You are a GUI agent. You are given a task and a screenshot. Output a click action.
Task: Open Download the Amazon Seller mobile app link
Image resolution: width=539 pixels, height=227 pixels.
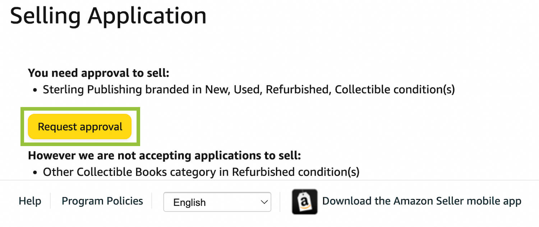coord(421,201)
